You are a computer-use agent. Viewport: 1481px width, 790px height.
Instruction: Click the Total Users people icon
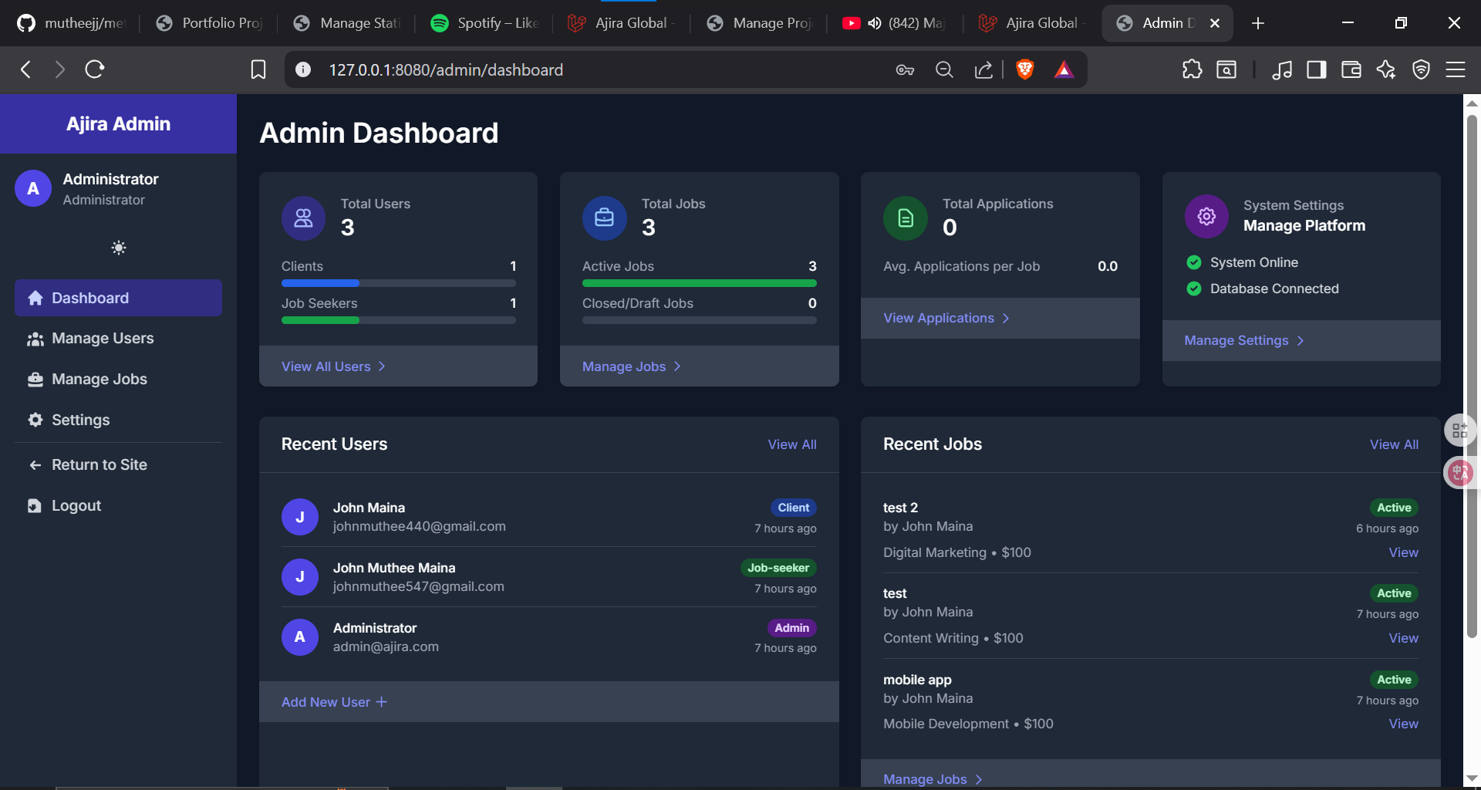pyautogui.click(x=303, y=218)
